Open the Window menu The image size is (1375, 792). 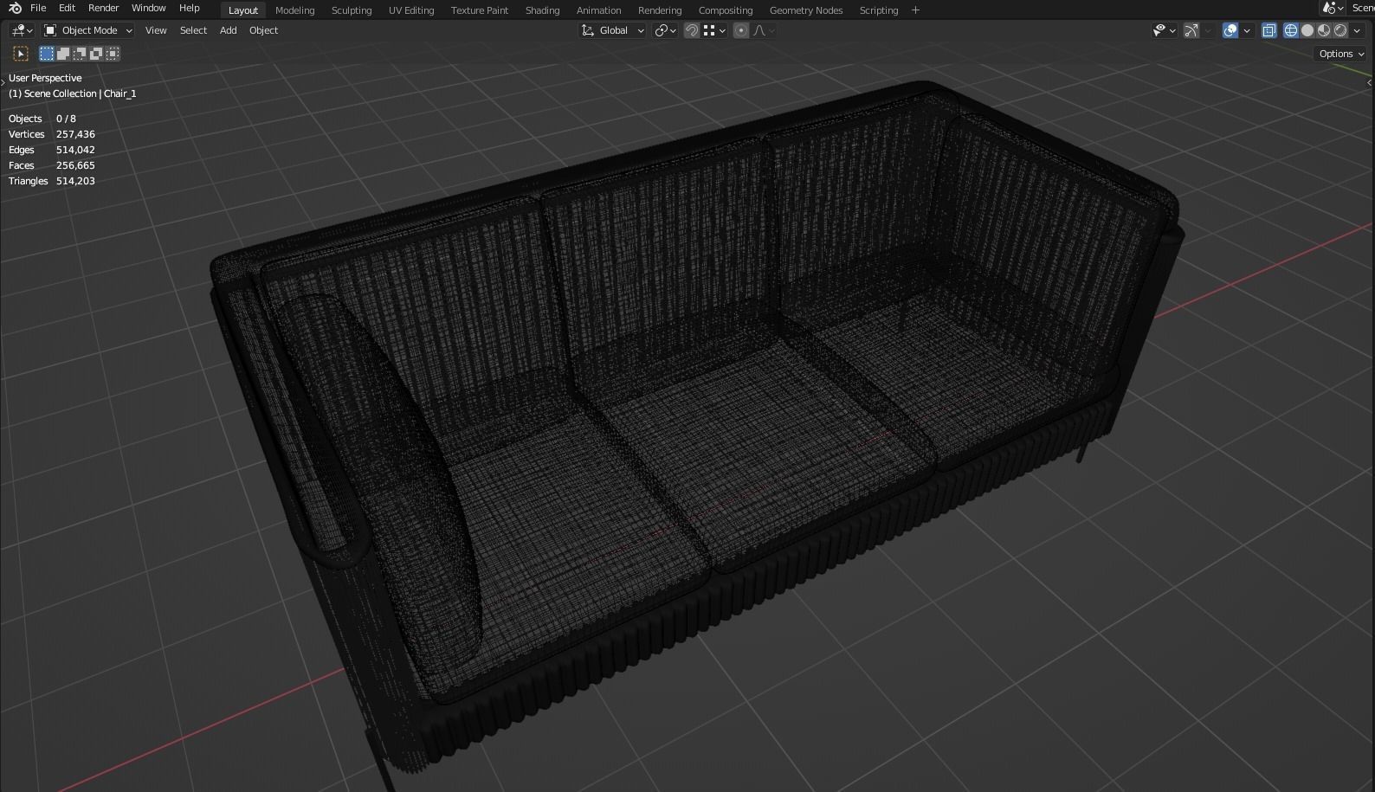tap(148, 8)
